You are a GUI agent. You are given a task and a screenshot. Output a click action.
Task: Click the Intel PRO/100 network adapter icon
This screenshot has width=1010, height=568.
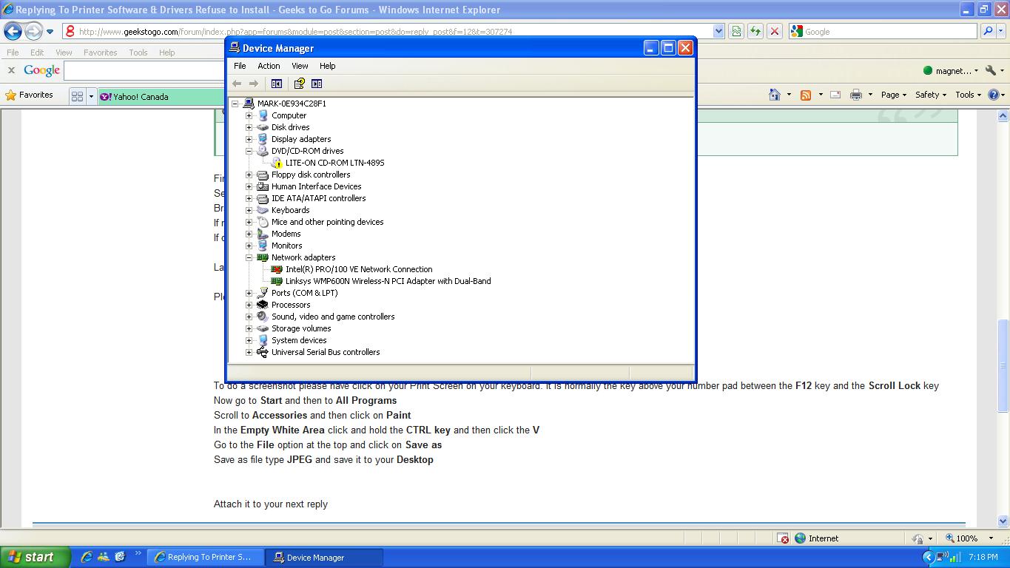click(x=277, y=269)
